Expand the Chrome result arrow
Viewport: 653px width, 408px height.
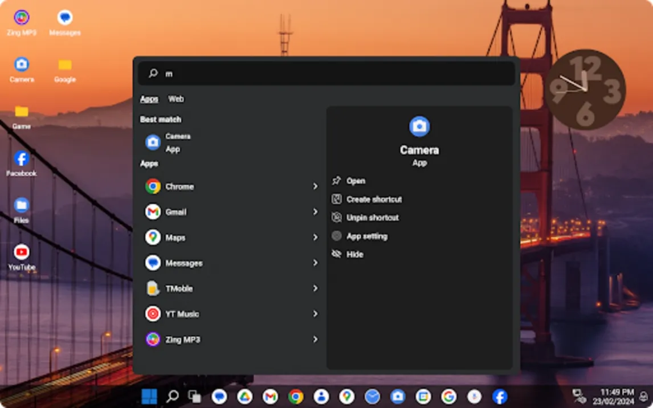click(x=315, y=186)
